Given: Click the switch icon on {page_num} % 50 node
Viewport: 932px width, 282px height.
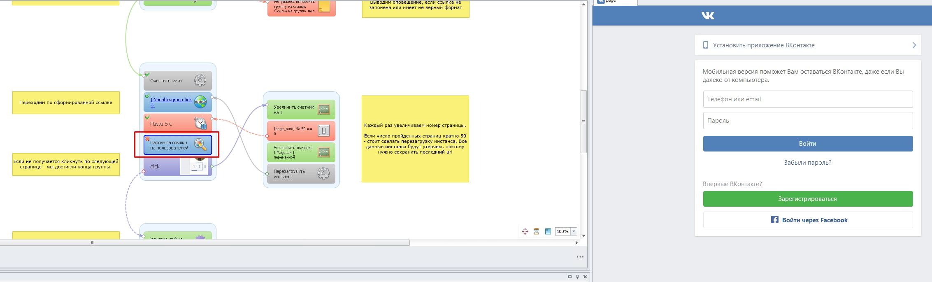Looking at the screenshot, I should pos(324,131).
